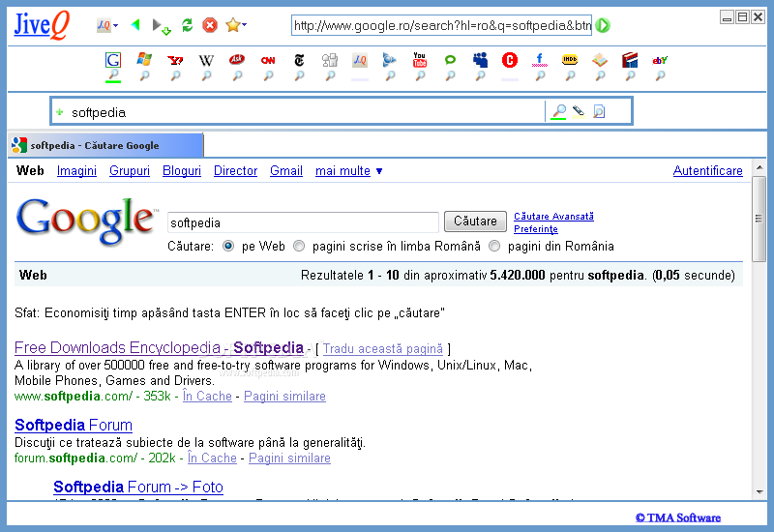774x532 pixels.
Task: Open 'Softpedia Forum -> Foto' result
Action: tap(138, 488)
